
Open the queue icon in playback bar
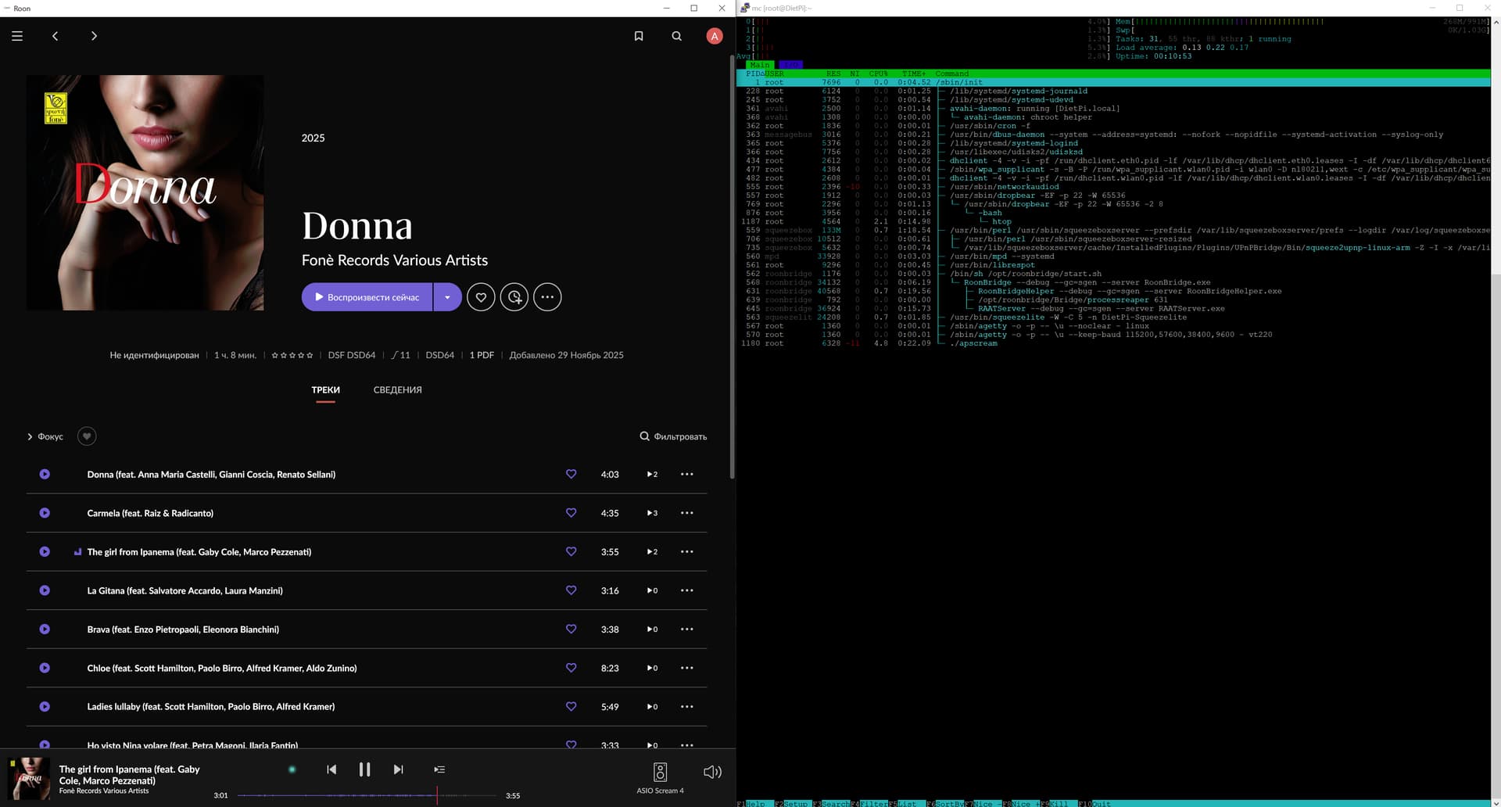[x=439, y=769]
